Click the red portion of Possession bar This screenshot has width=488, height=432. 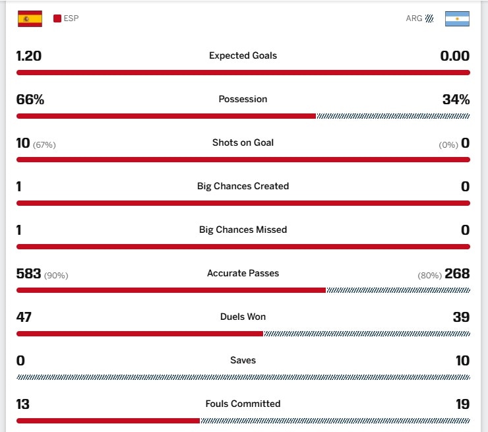click(166, 116)
